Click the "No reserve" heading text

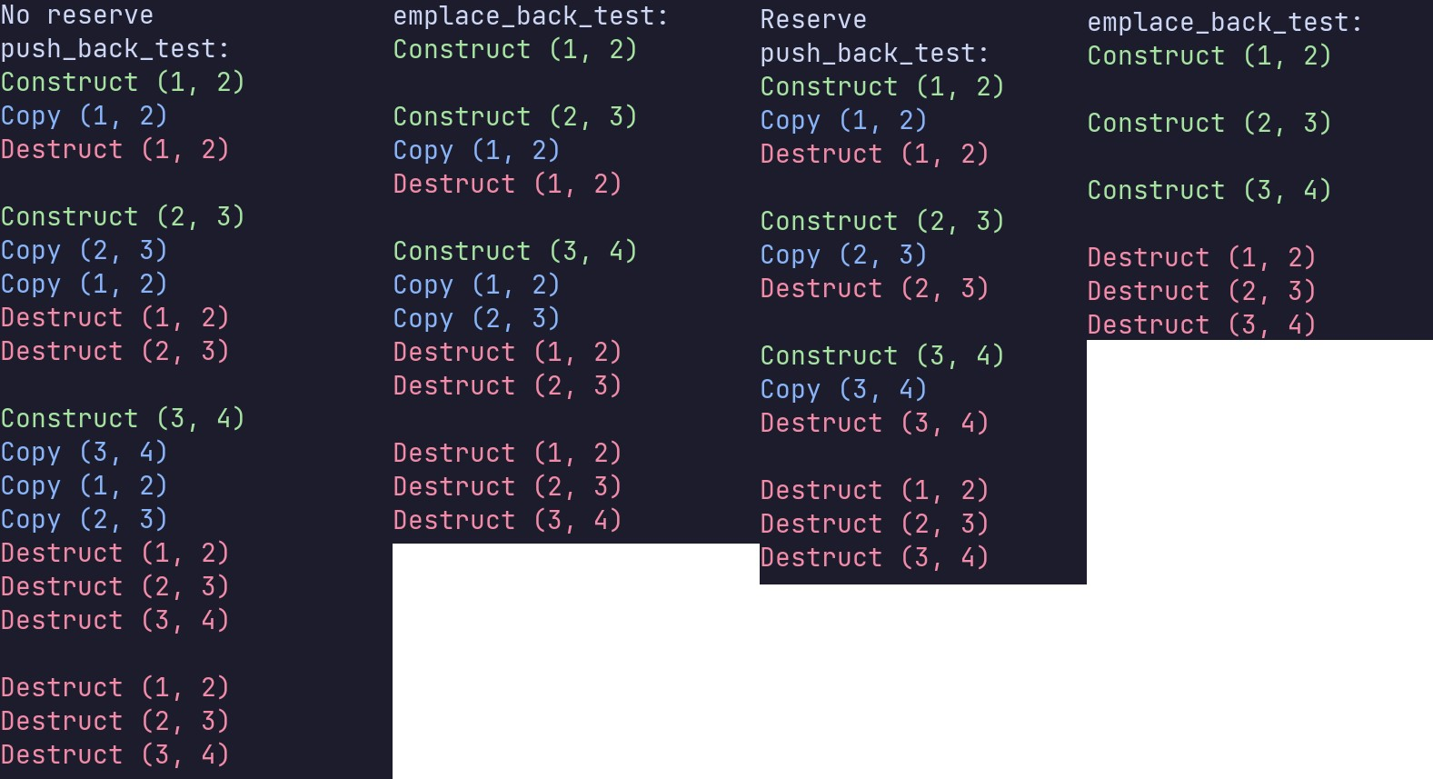coord(77,15)
